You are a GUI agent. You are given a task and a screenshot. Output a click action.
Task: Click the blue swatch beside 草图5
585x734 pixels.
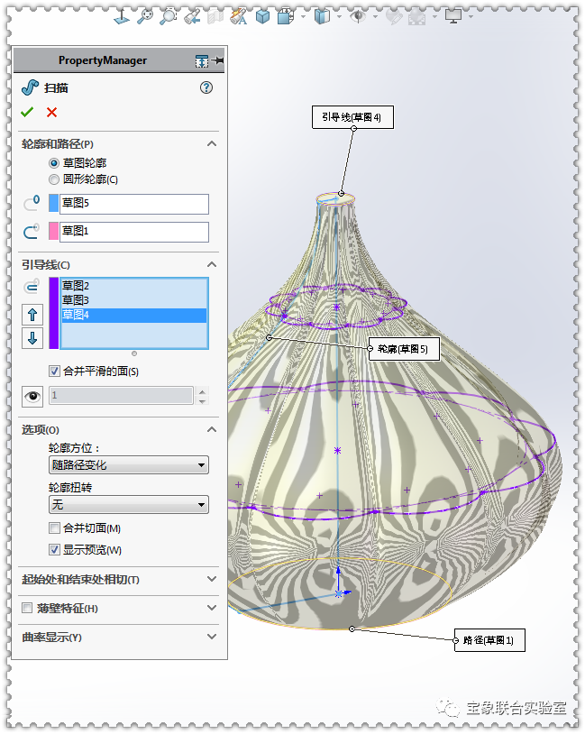[x=54, y=204]
